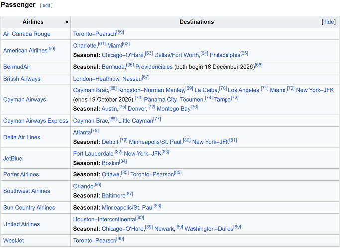Viewport: 340px width, 248px height.
Task: Click the Tampa destination link
Action: pos(223,100)
